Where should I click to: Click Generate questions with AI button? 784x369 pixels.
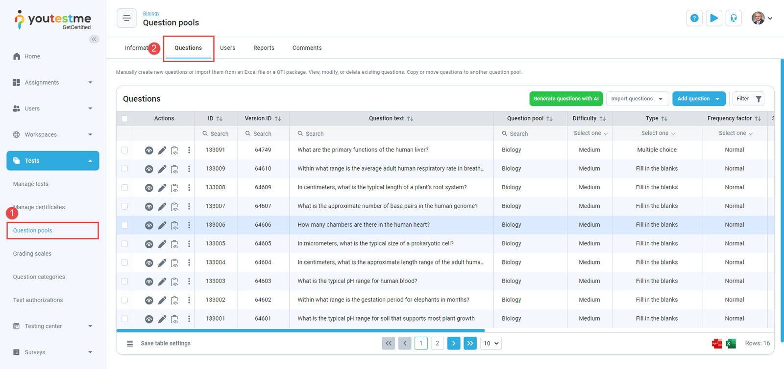[565, 99]
